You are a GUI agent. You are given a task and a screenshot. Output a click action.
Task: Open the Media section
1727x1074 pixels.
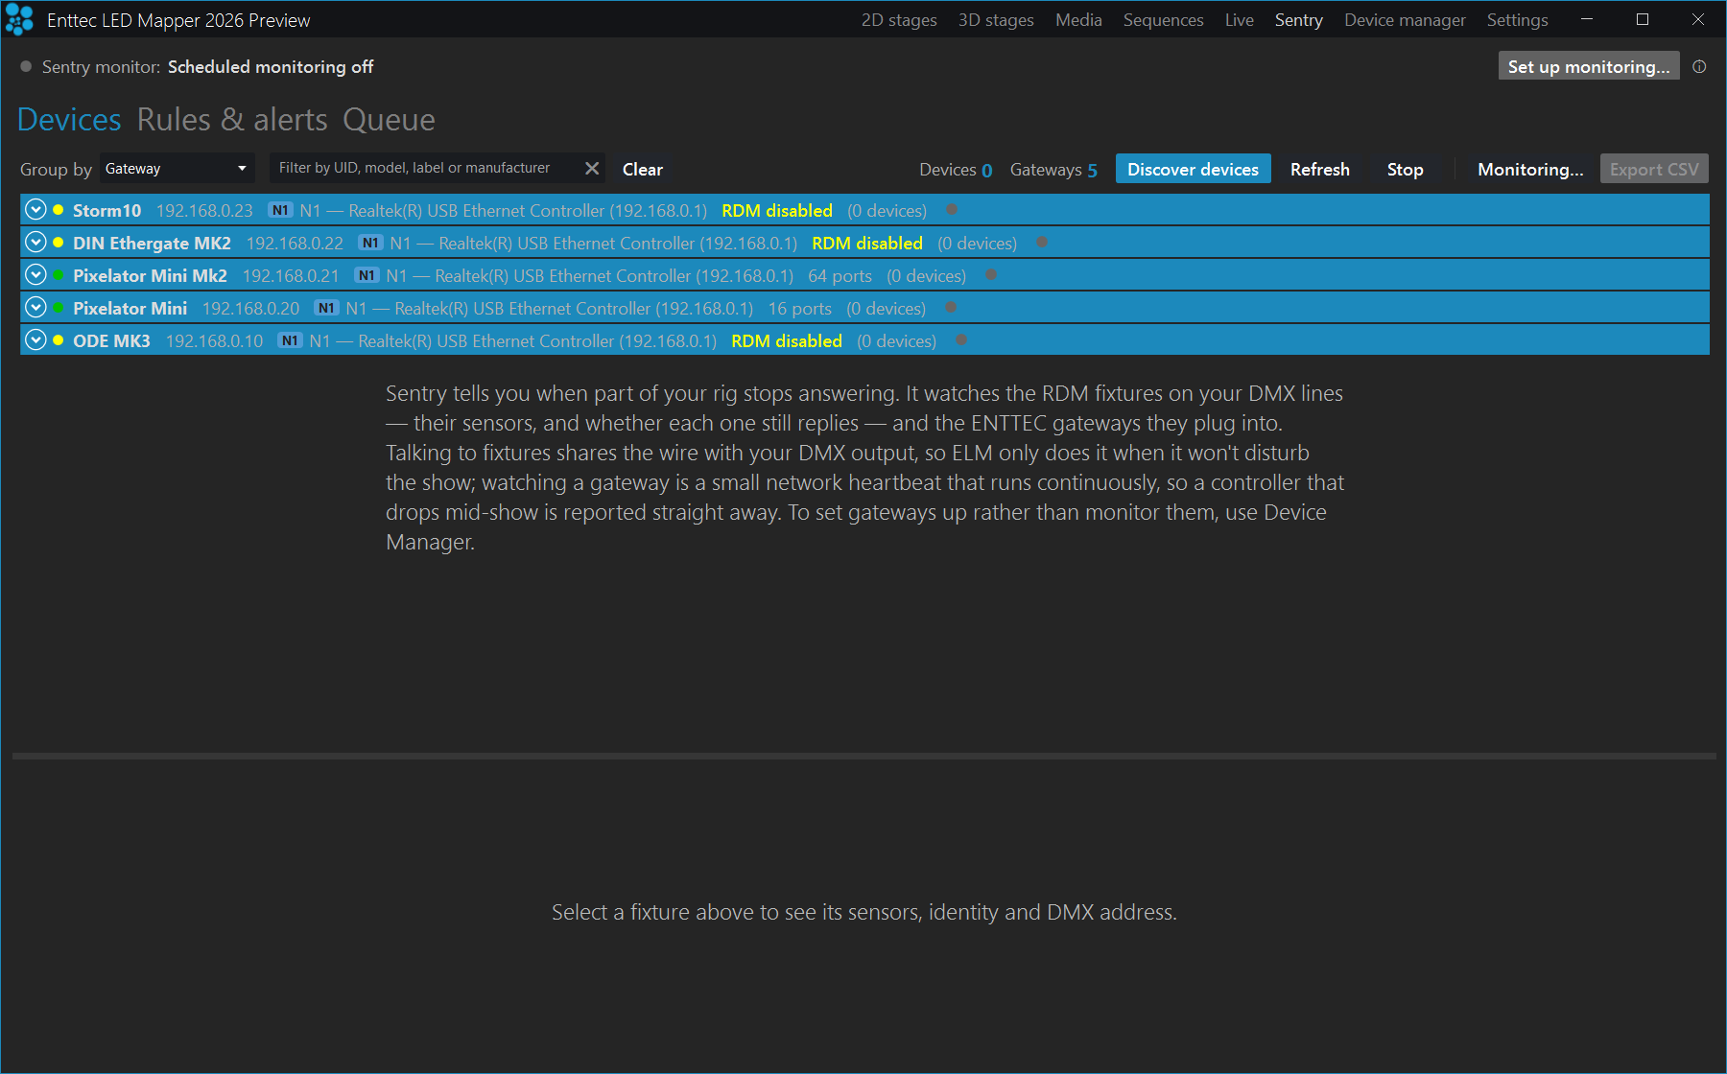pyautogui.click(x=1078, y=20)
